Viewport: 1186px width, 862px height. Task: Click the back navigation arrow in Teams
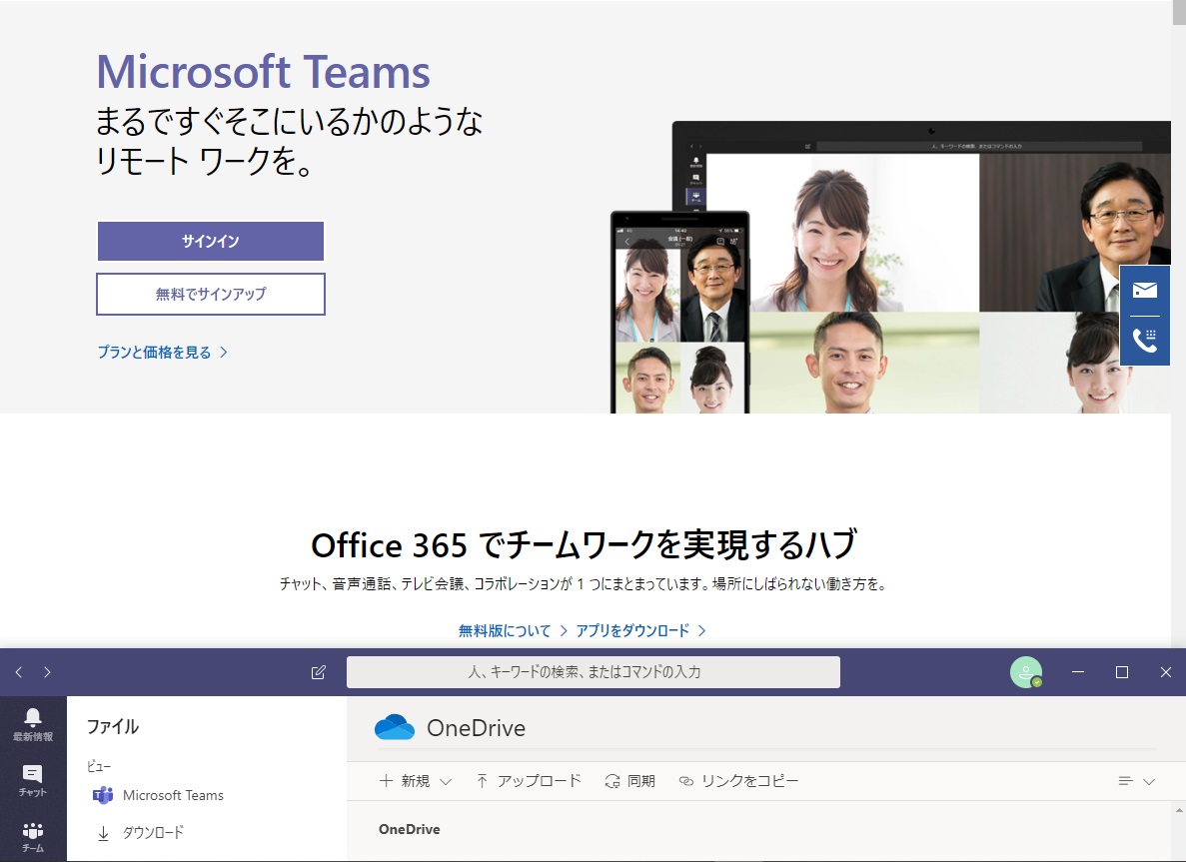point(19,672)
